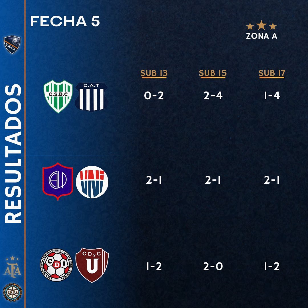This screenshot has width=308, height=308.
Task: Click the T.R.F.J. shield logo
Action: click(x=12, y=44)
